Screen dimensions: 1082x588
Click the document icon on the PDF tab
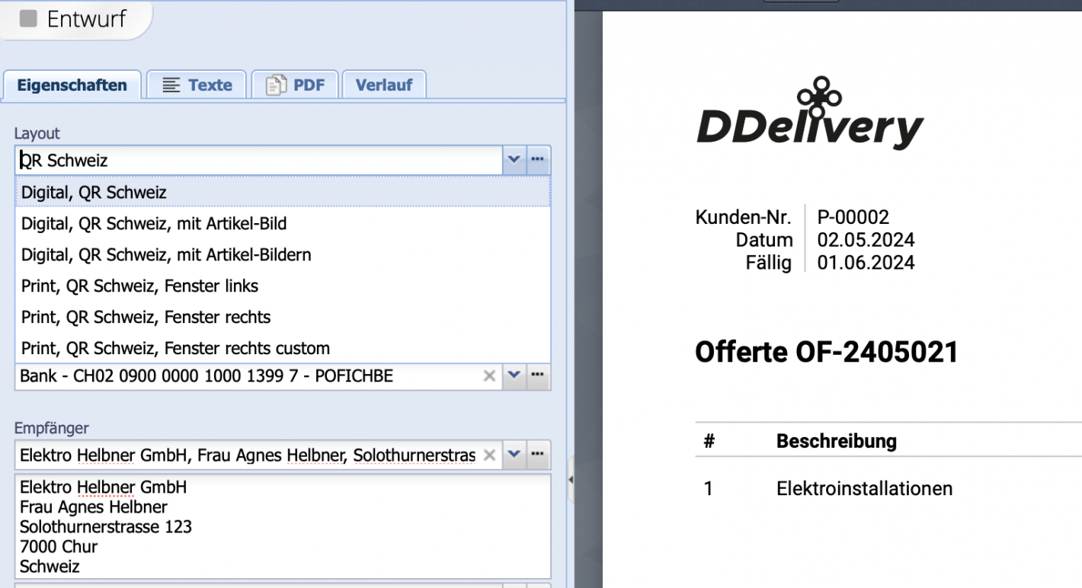276,85
